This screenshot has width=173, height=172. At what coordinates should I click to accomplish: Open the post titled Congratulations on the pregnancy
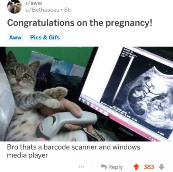coord(80,23)
